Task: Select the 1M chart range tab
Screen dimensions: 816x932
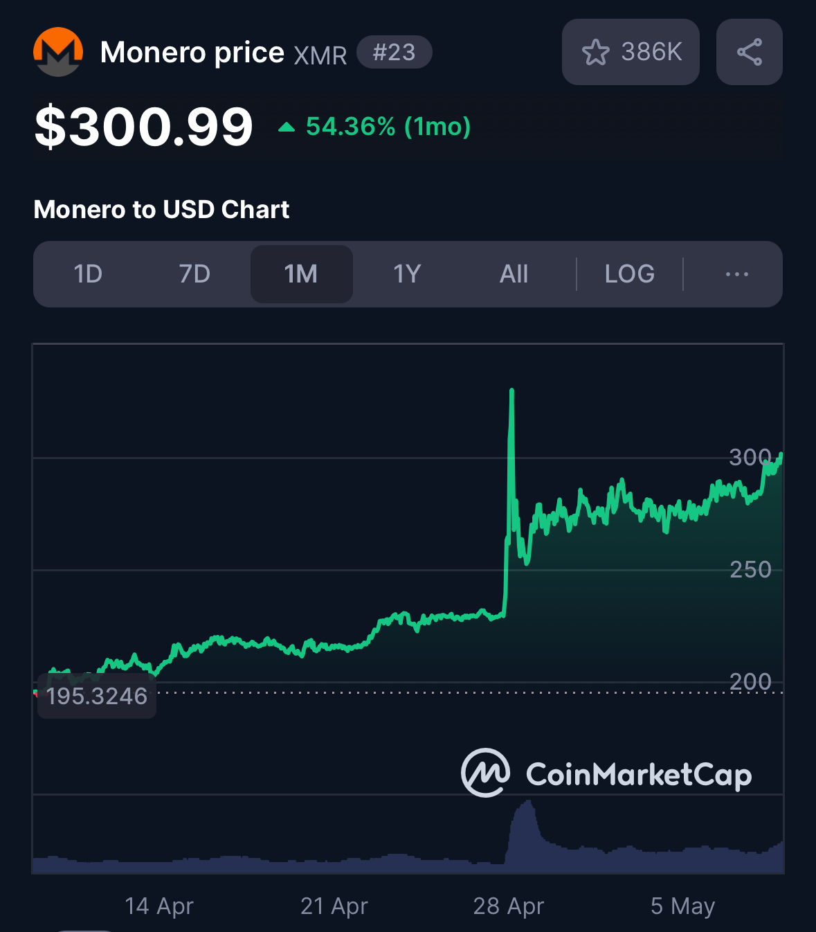Action: point(301,274)
